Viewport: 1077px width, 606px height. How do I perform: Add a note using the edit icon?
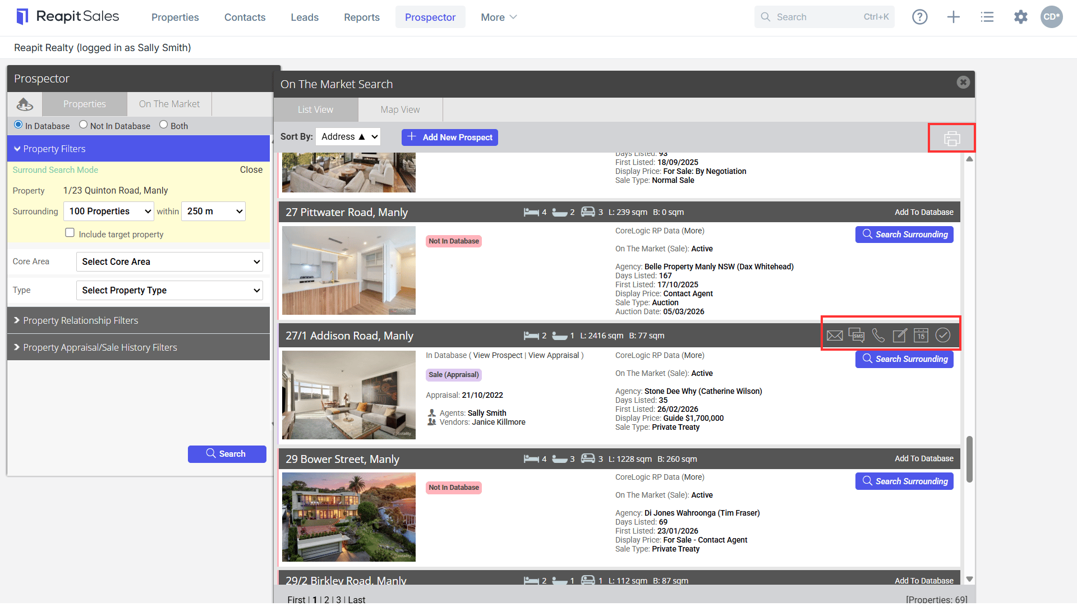tap(900, 336)
